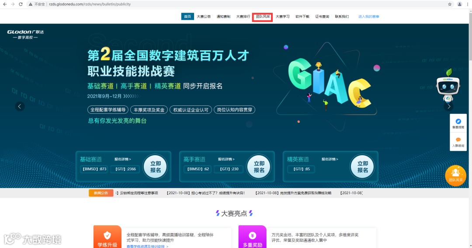Click 立即报名 for 精英赛道
The height and width of the screenshot is (248, 472).
[362, 167]
